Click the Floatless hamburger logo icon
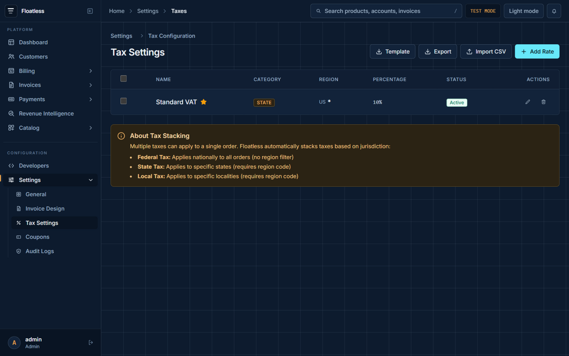Screen dimensions: 569x356 coord(11,11)
